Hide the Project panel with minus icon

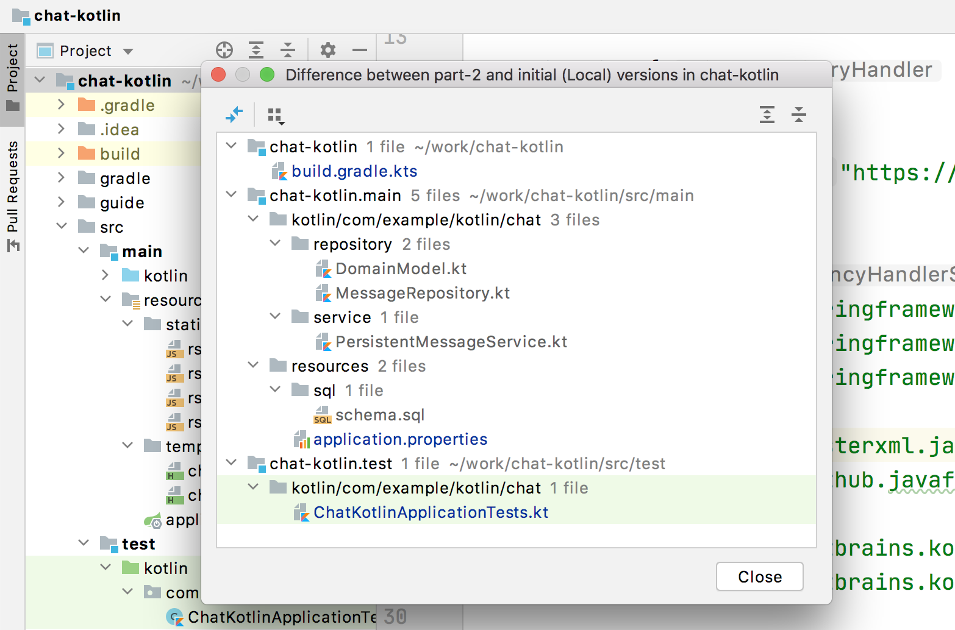pyautogui.click(x=360, y=50)
